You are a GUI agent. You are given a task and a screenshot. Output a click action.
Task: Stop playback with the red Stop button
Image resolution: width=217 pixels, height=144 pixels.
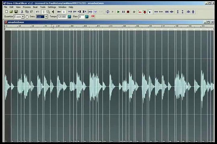pos(128,12)
